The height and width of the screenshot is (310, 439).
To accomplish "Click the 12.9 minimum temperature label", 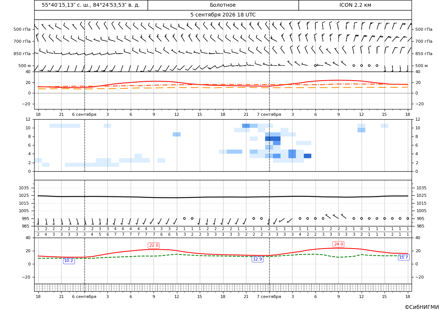I will point(258,259).
